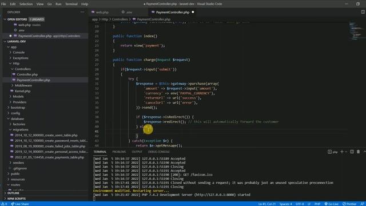Open the File menu
Viewport: 366px width, 206px height.
pyautogui.click(x=3, y=4)
